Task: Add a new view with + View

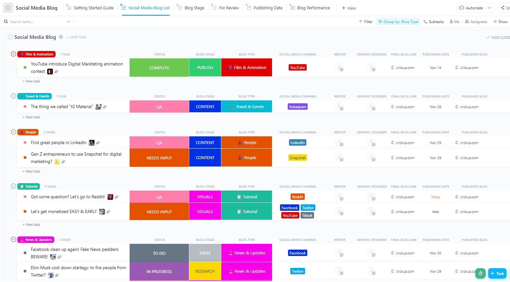Action: click(349, 8)
